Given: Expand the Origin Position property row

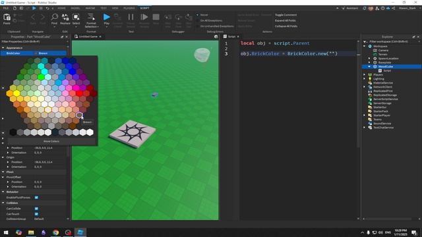Looking at the screenshot, I should click(8, 162).
